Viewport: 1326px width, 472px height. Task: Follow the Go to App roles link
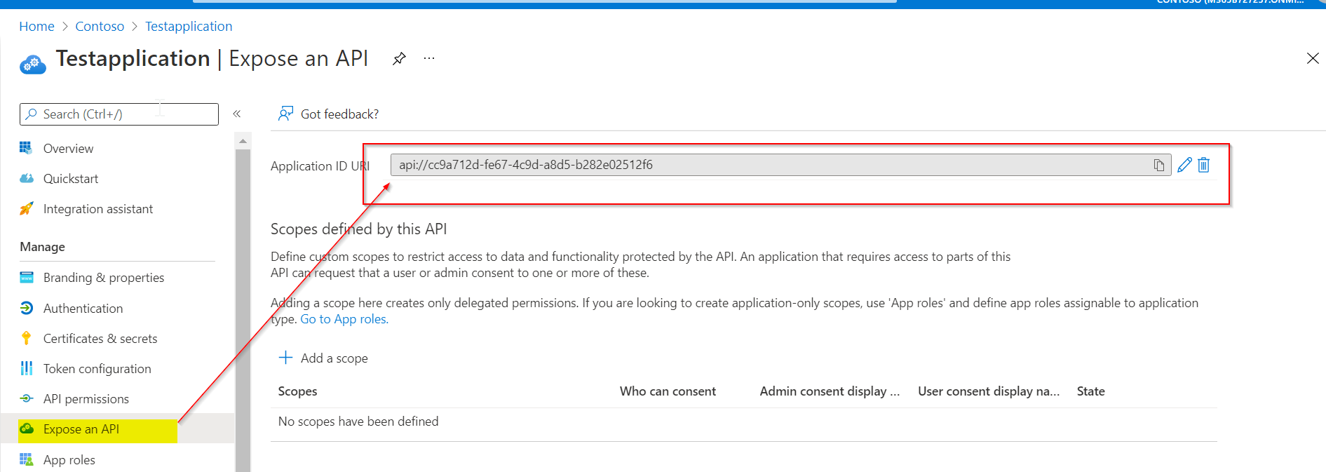pyautogui.click(x=344, y=319)
